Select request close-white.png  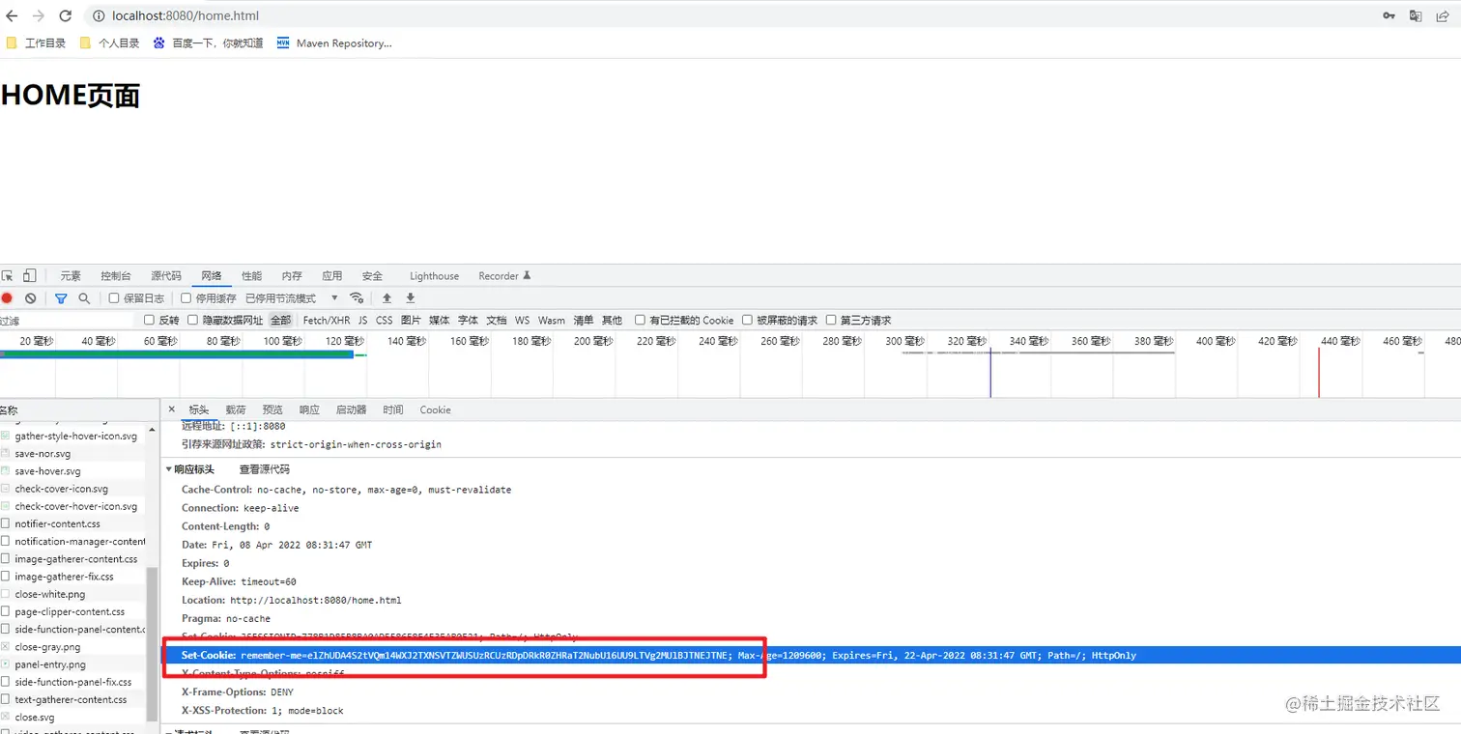pos(50,594)
